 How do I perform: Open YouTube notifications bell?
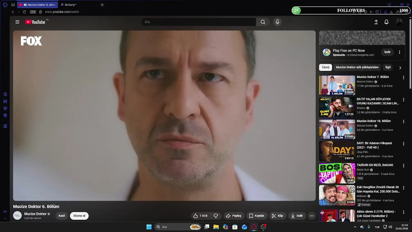[x=387, y=22]
